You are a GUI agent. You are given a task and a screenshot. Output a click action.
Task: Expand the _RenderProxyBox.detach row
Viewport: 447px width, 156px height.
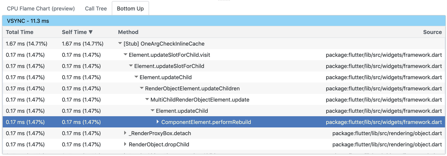pos(125,133)
